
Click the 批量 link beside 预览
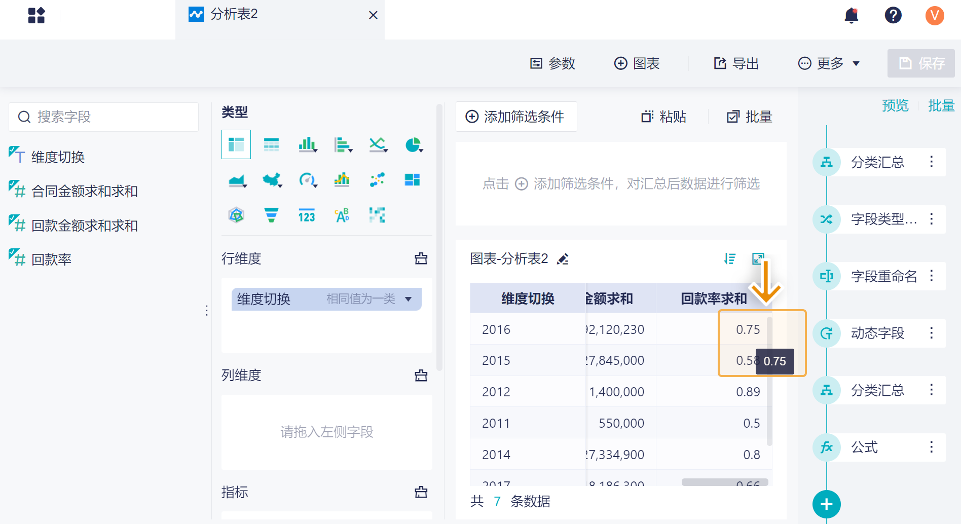tap(941, 105)
